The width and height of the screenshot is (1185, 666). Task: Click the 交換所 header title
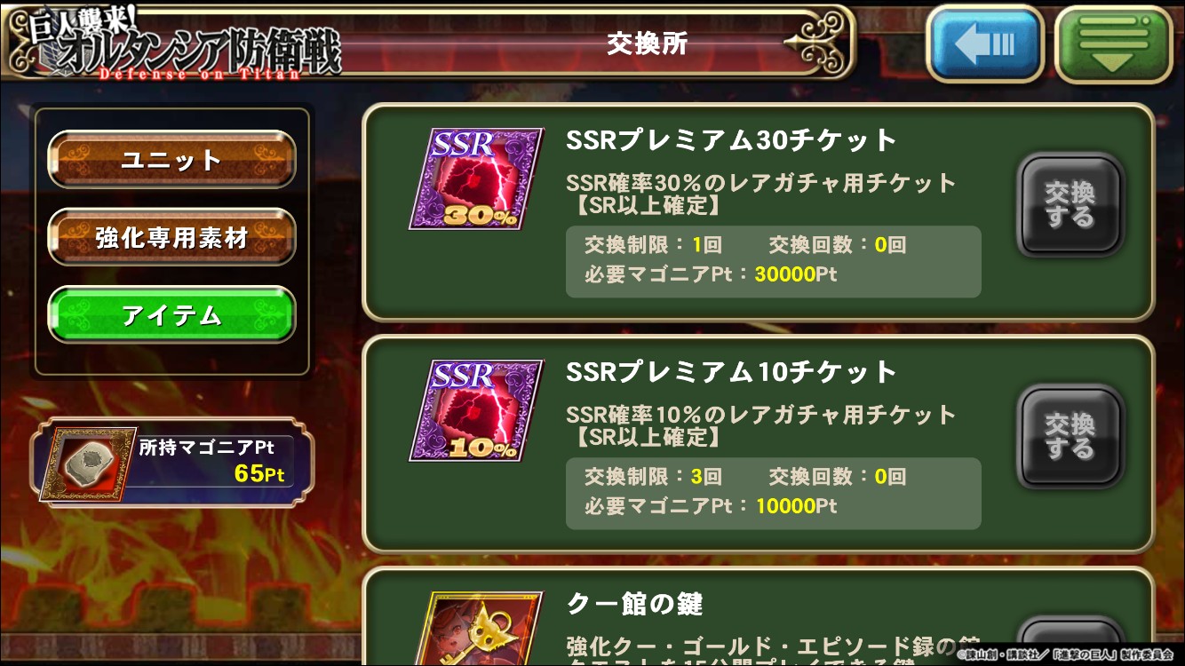point(647,44)
